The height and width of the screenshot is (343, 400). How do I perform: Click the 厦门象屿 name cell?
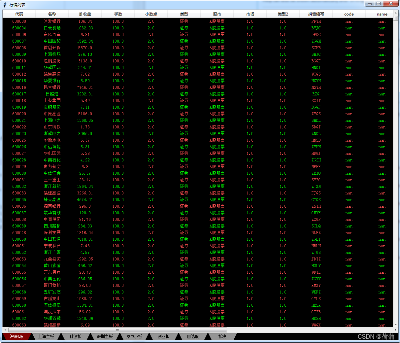(52, 286)
